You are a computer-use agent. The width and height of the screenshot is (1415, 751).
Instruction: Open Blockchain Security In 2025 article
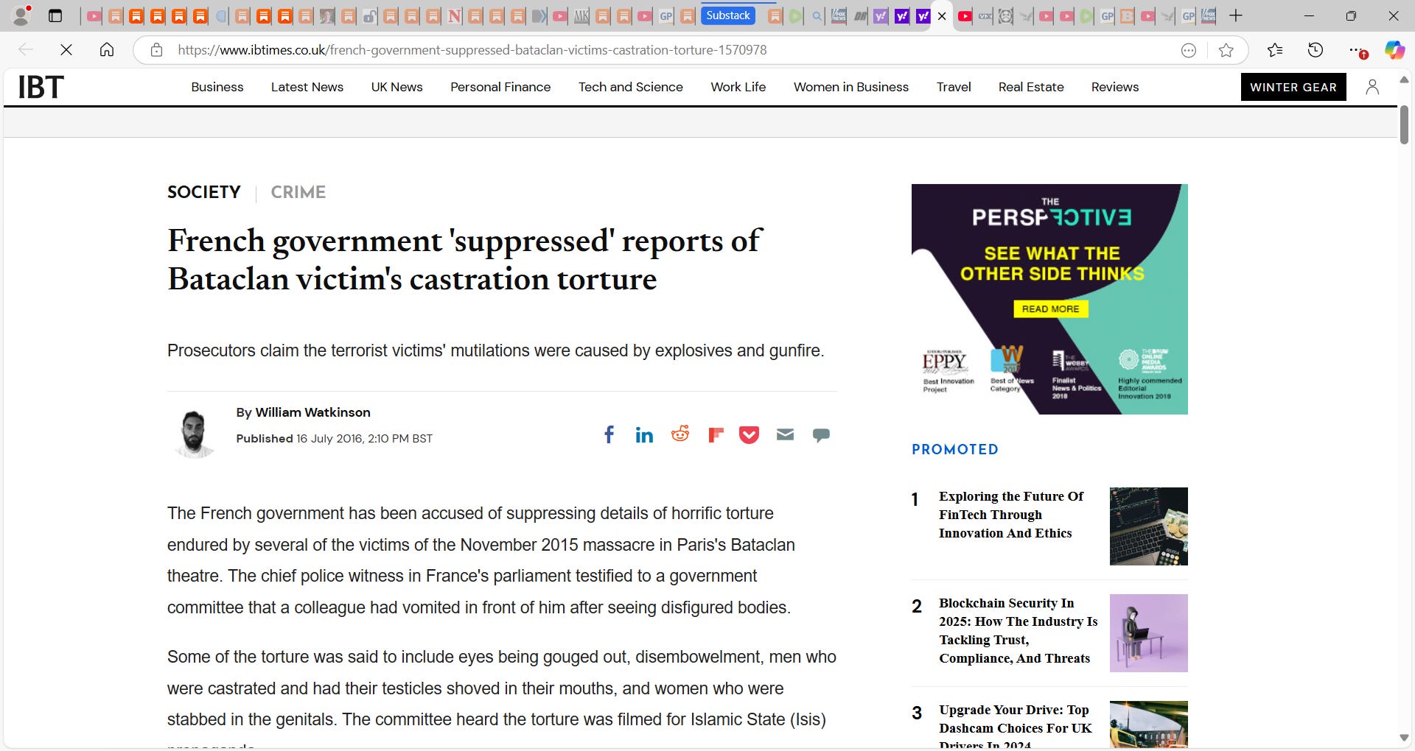pos(1019,631)
